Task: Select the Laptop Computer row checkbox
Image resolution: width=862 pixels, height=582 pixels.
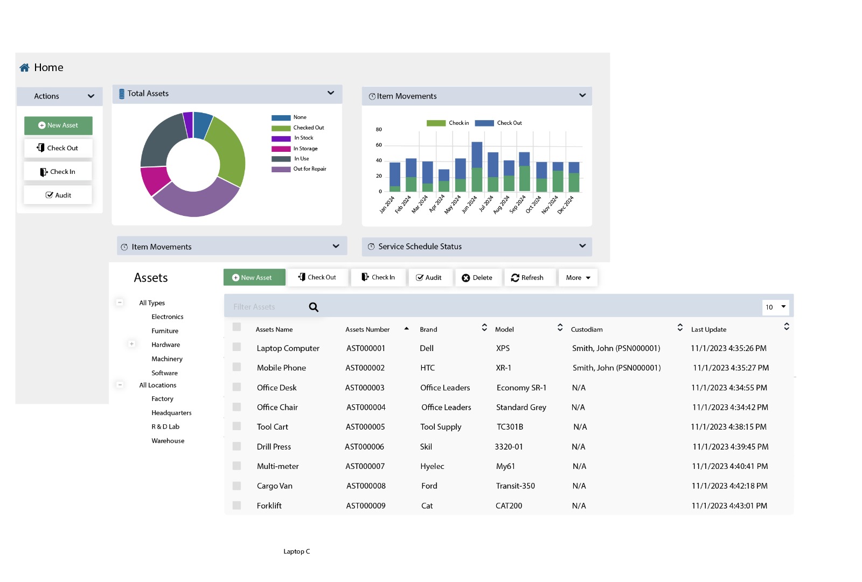Action: 237,347
